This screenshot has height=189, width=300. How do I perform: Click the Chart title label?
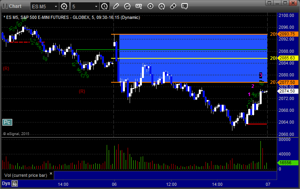click(x=15, y=6)
